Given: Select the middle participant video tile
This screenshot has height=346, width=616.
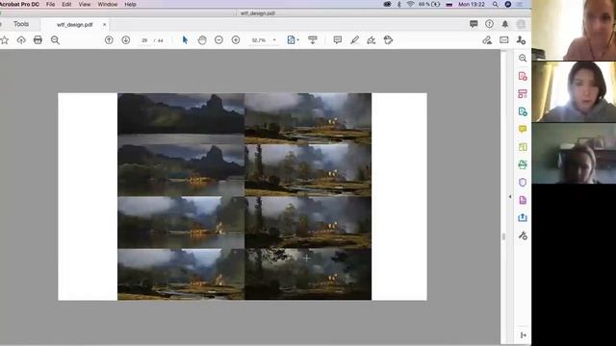Looking at the screenshot, I should pyautogui.click(x=574, y=91).
